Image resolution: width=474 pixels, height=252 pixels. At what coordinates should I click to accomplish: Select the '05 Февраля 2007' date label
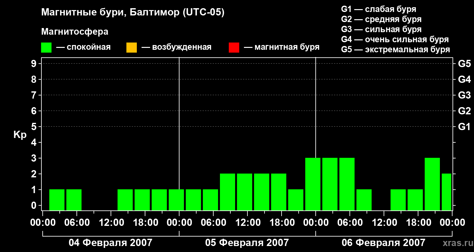247,243
